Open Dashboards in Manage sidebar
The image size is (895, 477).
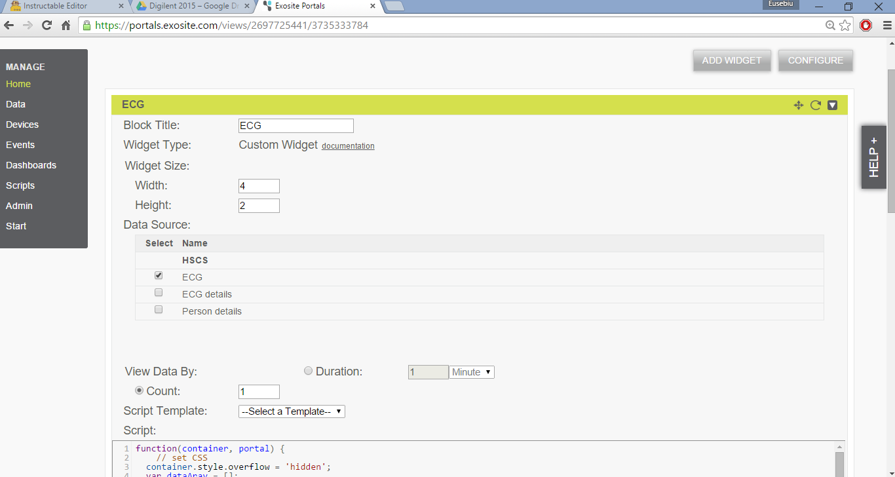coord(31,165)
